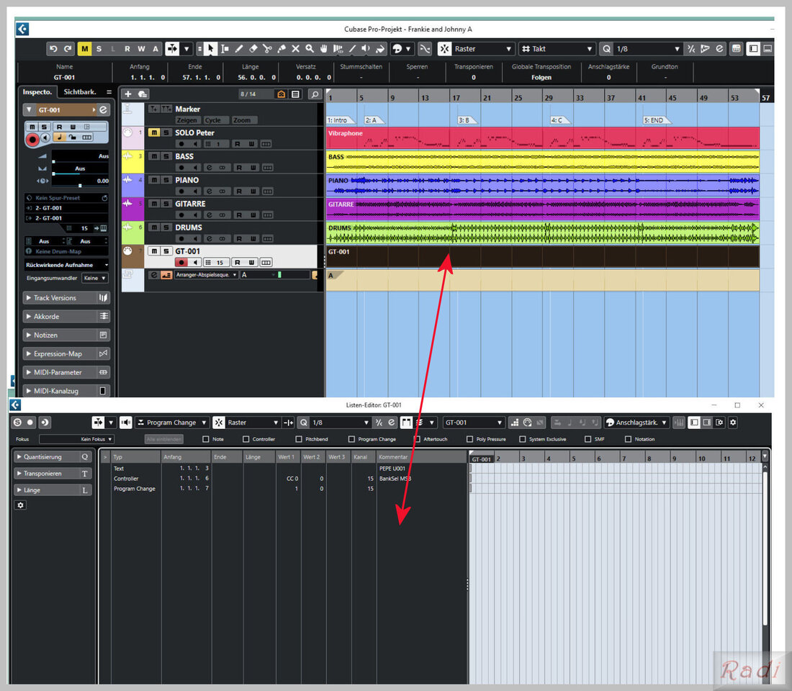792x691 pixels.
Task: Enable the System Exclusive filter checkbox
Action: point(522,439)
